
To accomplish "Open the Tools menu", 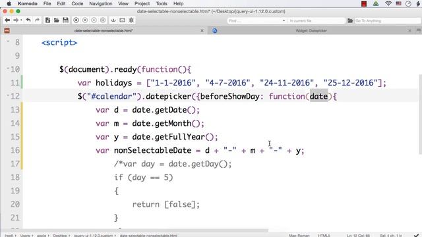I will coord(162,3).
